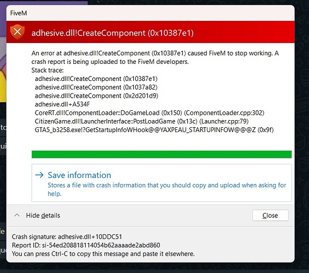The height and width of the screenshot is (273, 309).
Task: Open the Save information command link
Action: tap(162, 183)
